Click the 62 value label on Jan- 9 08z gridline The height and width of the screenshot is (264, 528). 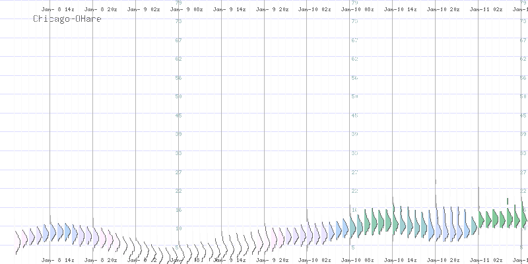click(x=178, y=59)
